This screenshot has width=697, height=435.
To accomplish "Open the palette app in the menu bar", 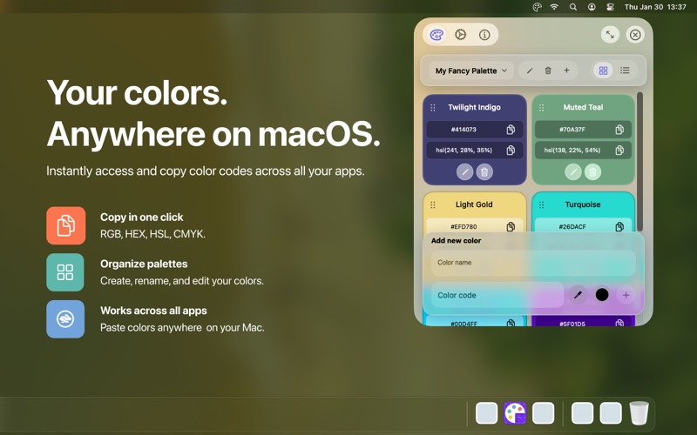I will [x=537, y=7].
